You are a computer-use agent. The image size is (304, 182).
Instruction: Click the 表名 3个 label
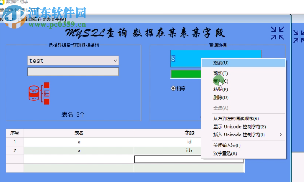tap(73, 114)
